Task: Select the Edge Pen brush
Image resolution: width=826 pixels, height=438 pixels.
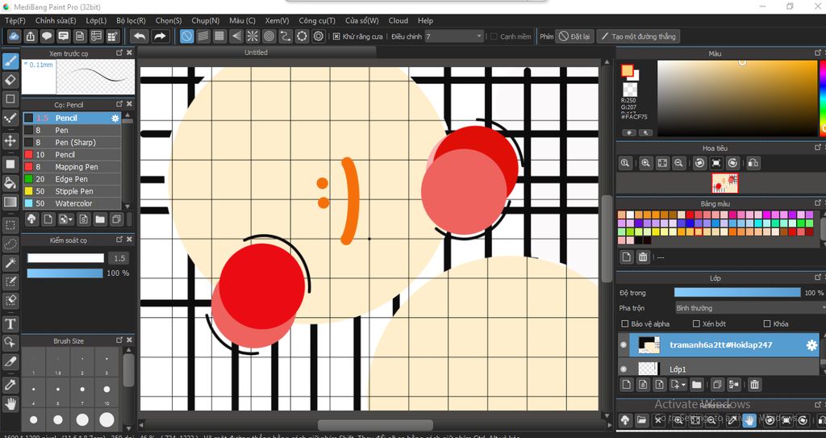Action: coord(72,179)
